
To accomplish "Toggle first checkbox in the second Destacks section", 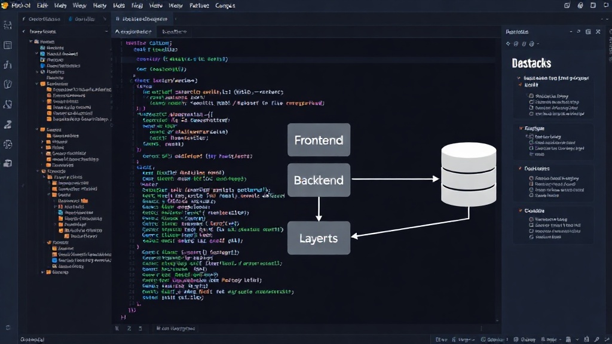I will coord(531,137).
